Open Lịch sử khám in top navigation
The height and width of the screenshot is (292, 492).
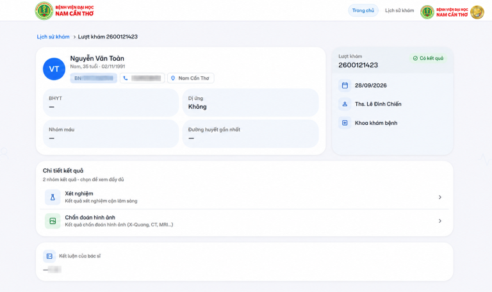(400, 11)
